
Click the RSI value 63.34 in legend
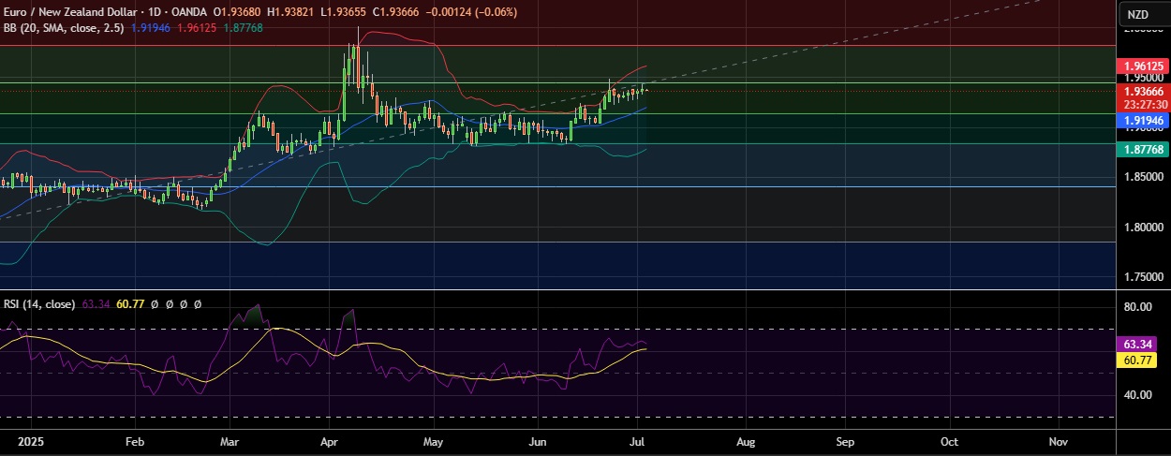point(96,304)
